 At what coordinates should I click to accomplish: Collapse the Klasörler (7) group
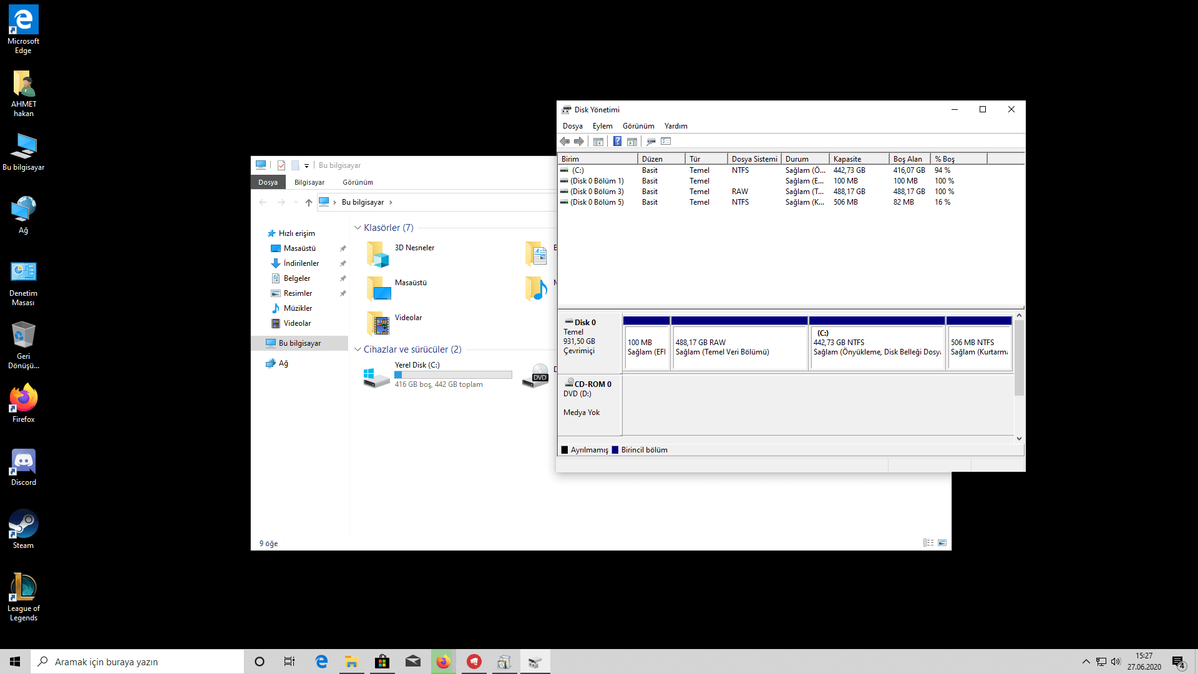coord(358,228)
